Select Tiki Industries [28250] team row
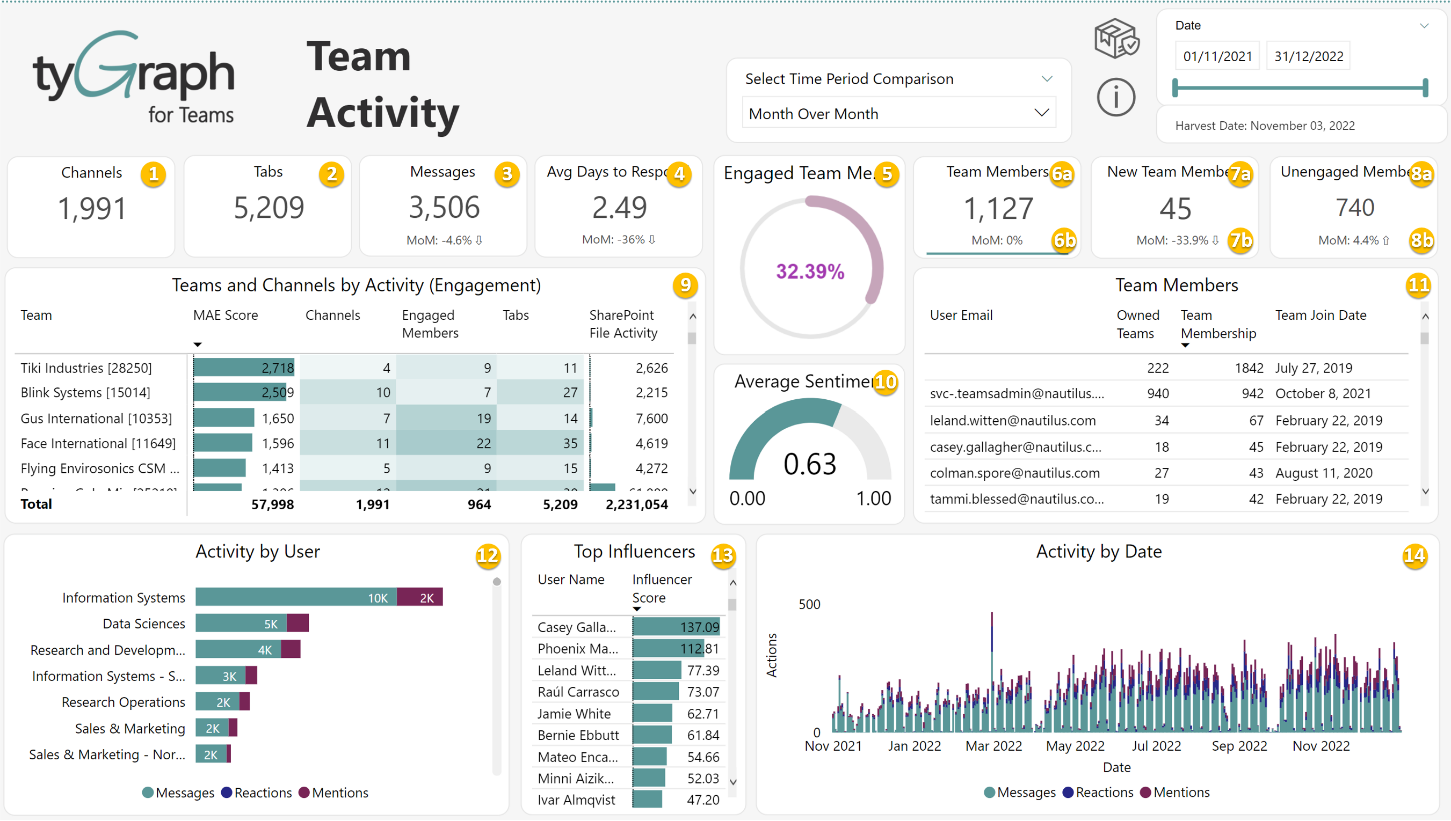The width and height of the screenshot is (1451, 821). [x=86, y=368]
